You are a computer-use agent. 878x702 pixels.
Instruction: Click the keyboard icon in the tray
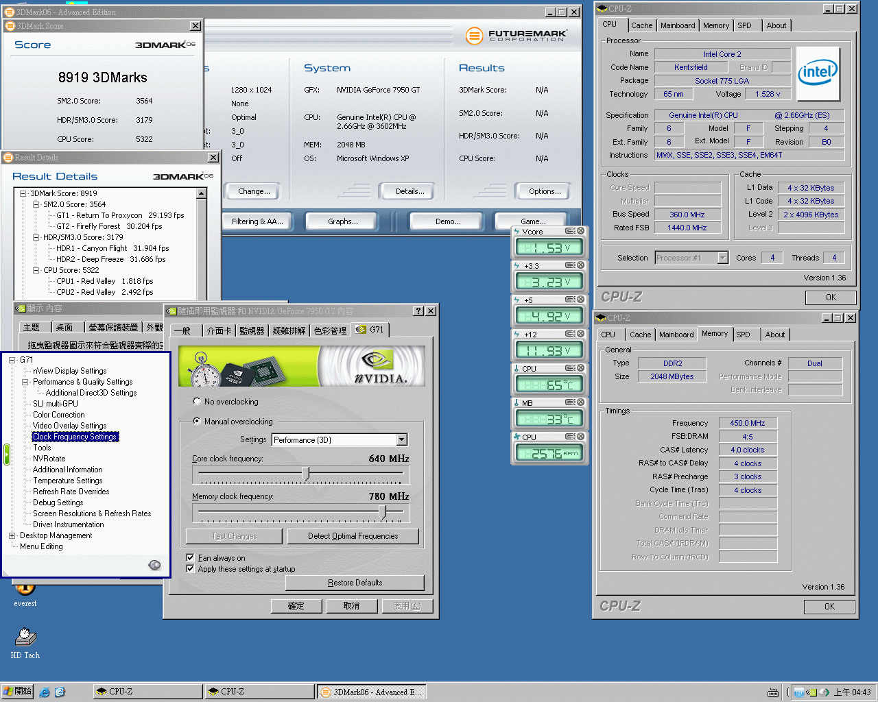(773, 692)
